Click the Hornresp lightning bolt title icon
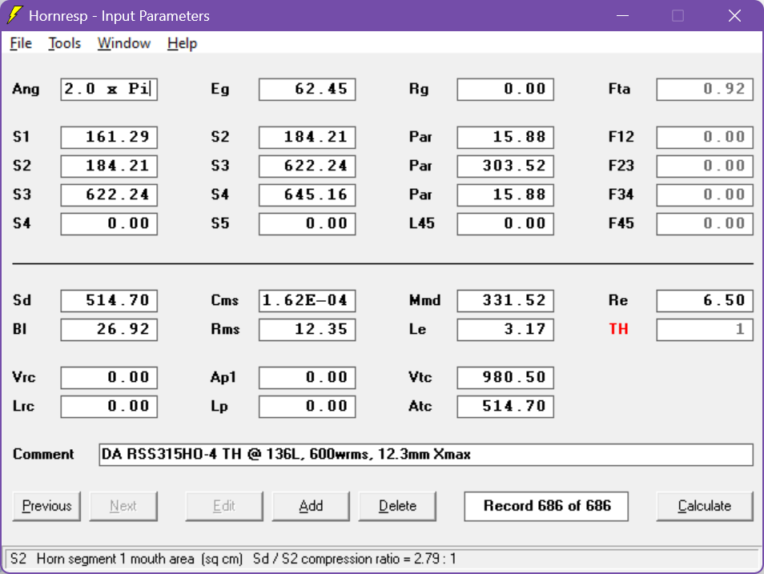 point(14,15)
